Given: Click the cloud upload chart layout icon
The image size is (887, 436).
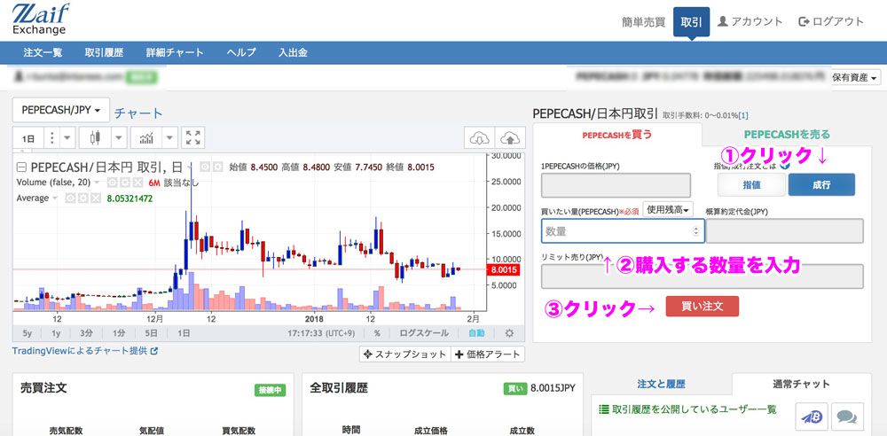Looking at the screenshot, I should pyautogui.click(x=510, y=137).
